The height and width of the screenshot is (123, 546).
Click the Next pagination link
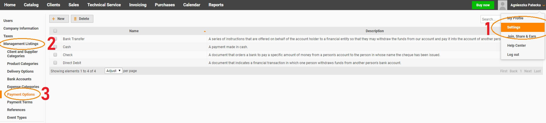coord(528,71)
